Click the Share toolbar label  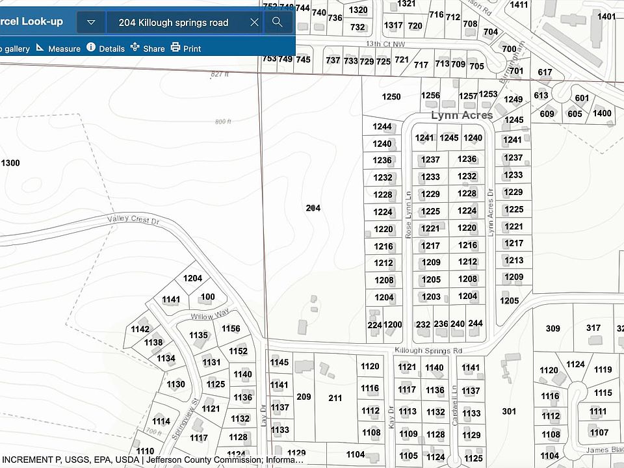click(x=154, y=49)
